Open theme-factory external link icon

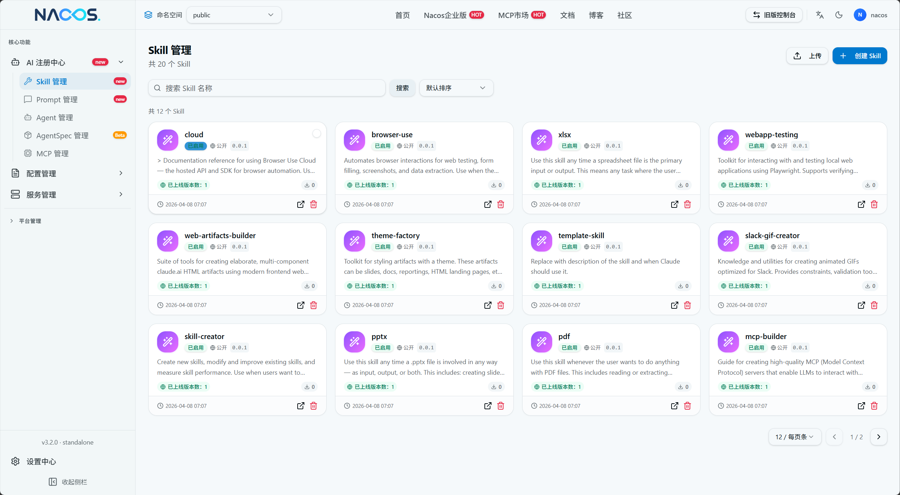[x=488, y=305]
